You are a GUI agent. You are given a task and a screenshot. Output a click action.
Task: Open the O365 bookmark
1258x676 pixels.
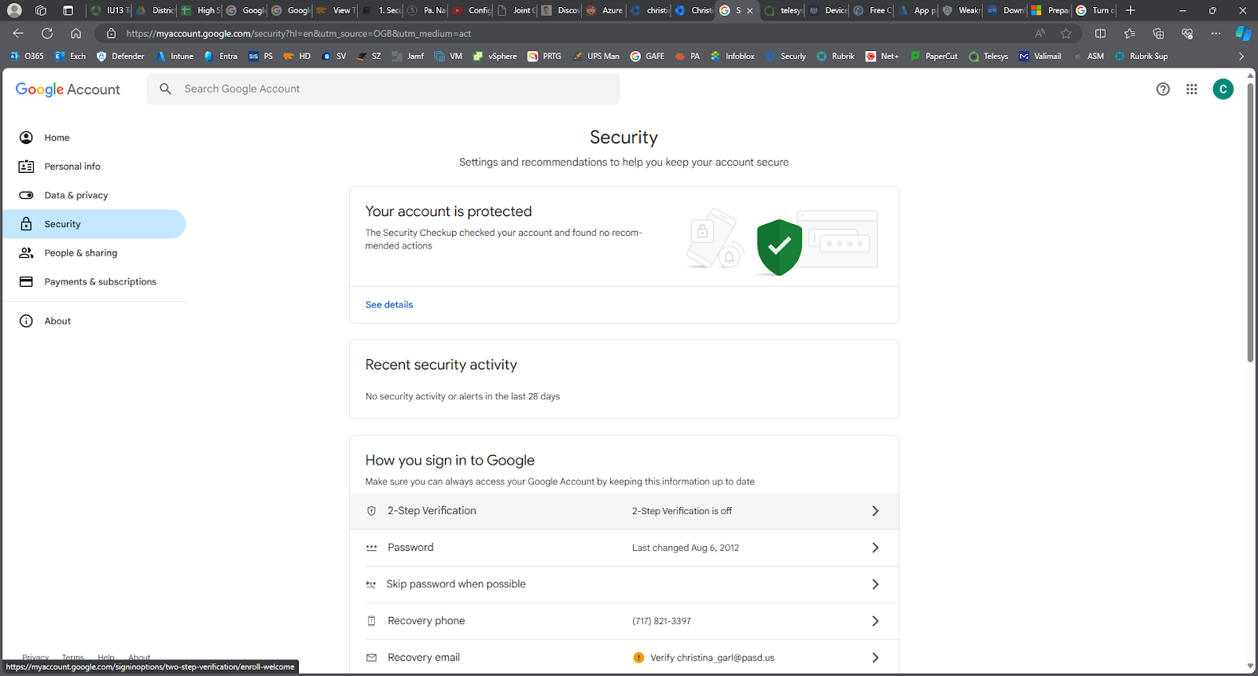pyautogui.click(x=26, y=56)
